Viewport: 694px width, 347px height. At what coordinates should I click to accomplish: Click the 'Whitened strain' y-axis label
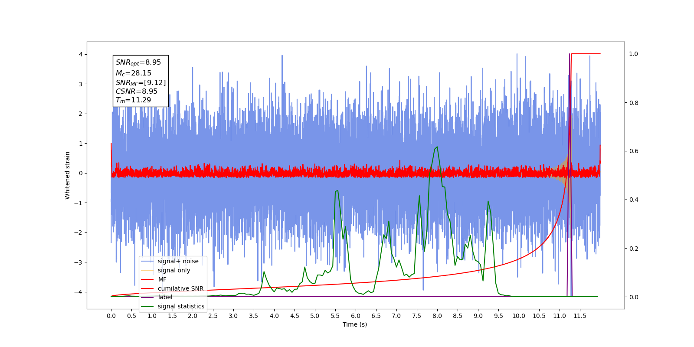67,175
